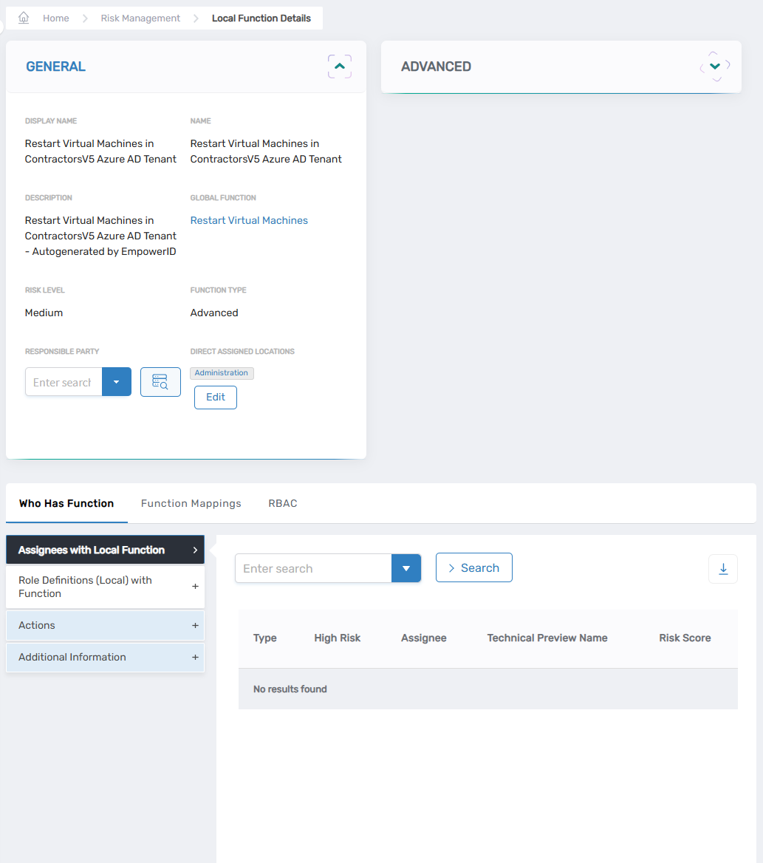Expand the Advanced panel
The height and width of the screenshot is (863, 763).
pos(714,66)
